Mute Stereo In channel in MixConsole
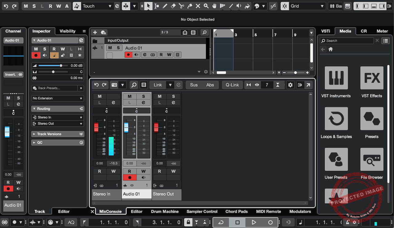This screenshot has width=394, height=228. pyautogui.click(x=100, y=96)
